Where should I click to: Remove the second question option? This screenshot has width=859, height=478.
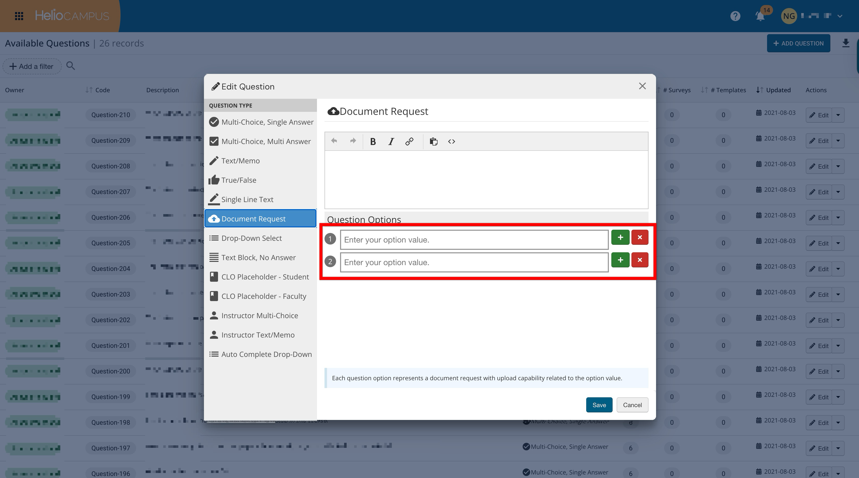tap(639, 260)
